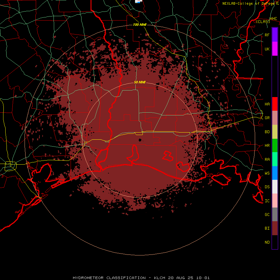The width and height of the screenshot is (280, 280).
Task: Click the BD yellow legend swatch
Action: tap(275, 132)
